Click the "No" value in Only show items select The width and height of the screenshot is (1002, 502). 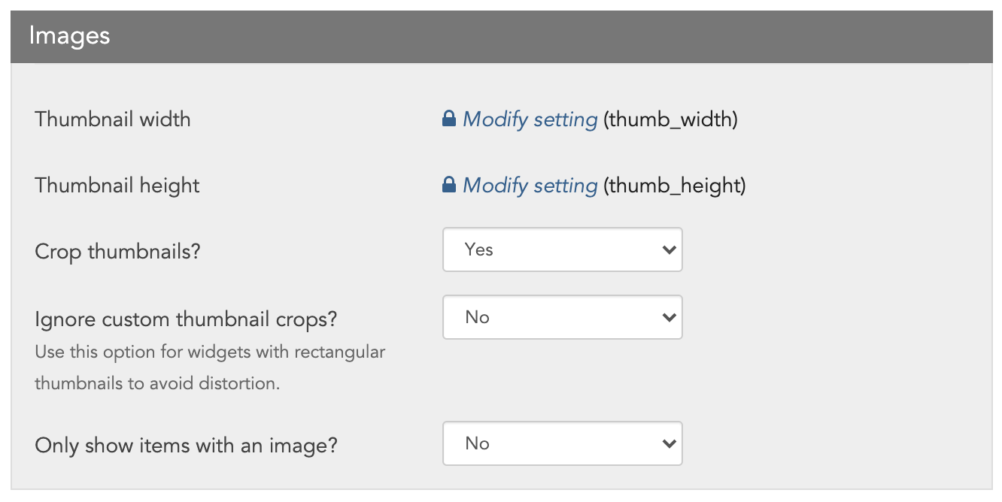click(478, 444)
